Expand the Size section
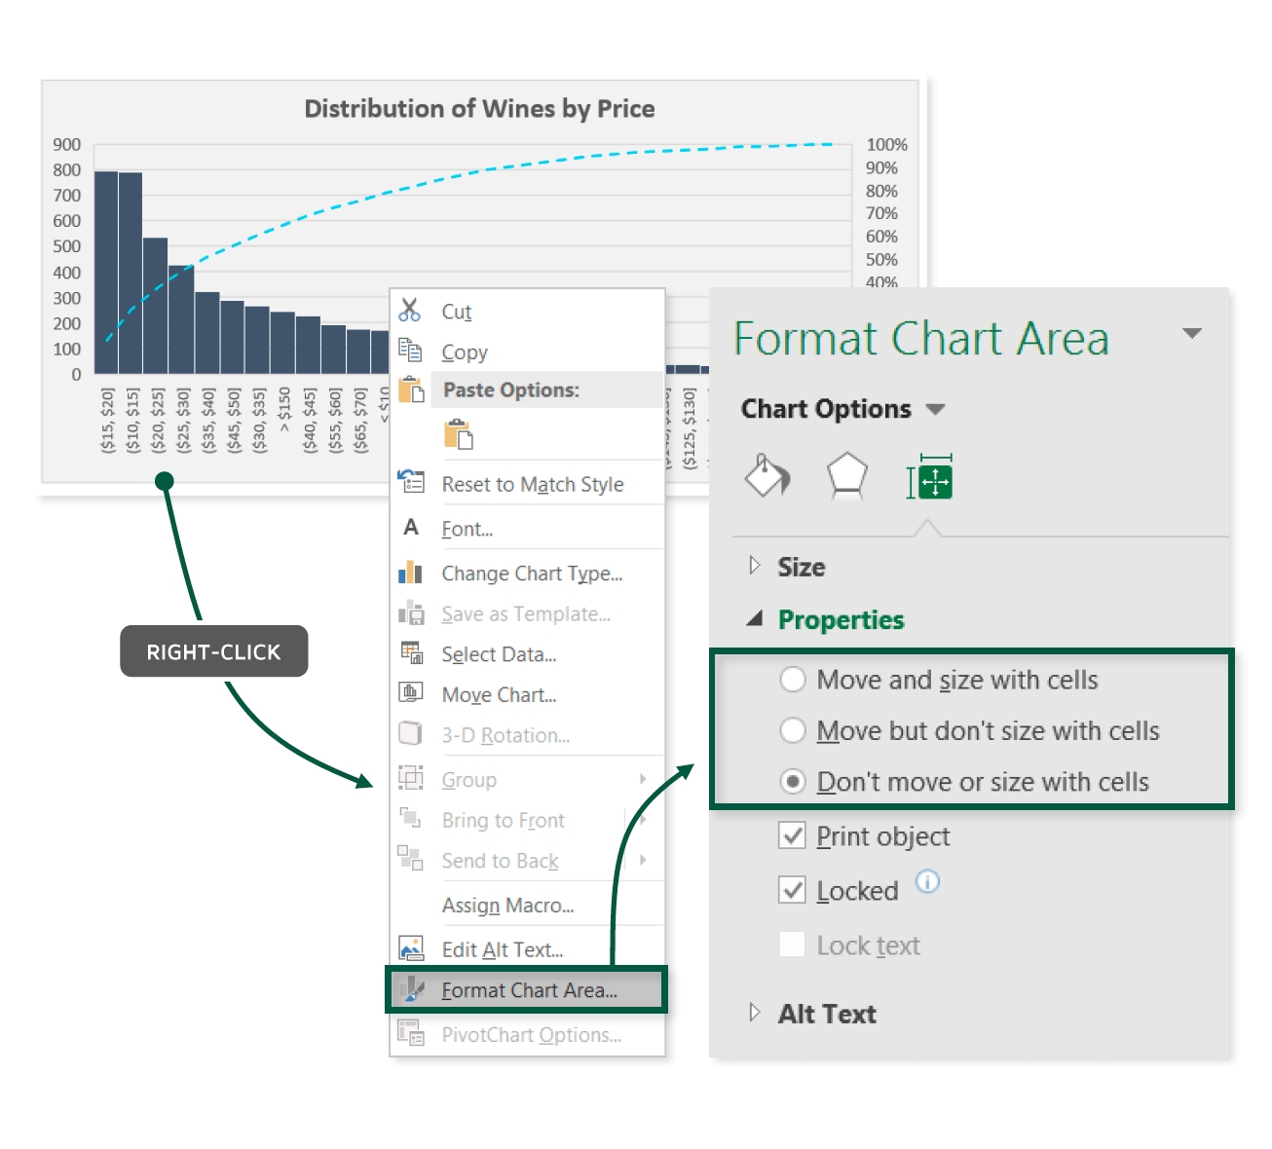1272x1149 pixels. click(755, 566)
